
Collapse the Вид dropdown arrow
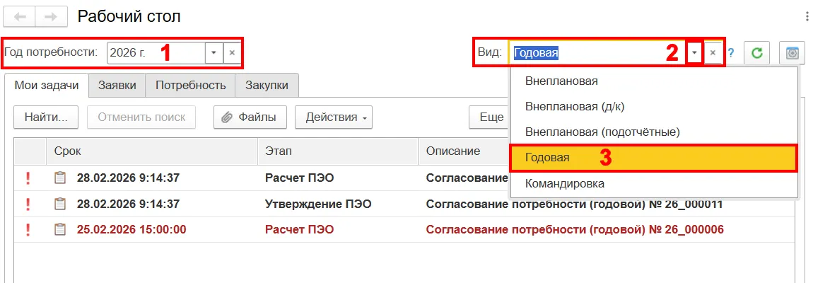695,52
